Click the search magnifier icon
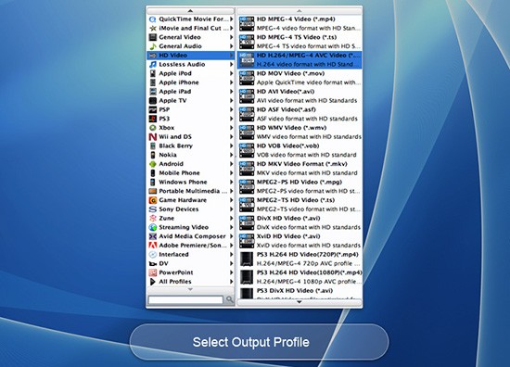The width and height of the screenshot is (510, 367). [229, 299]
